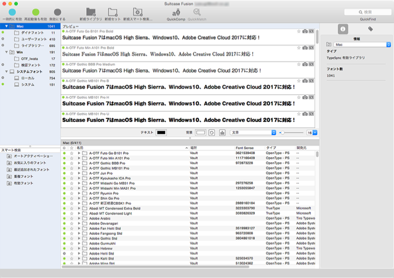Image resolution: width=394 pixels, height=278 pixels.
Task: Click rightmost icon on Gothic MB101 Pro B preview
Action: [312, 81]
